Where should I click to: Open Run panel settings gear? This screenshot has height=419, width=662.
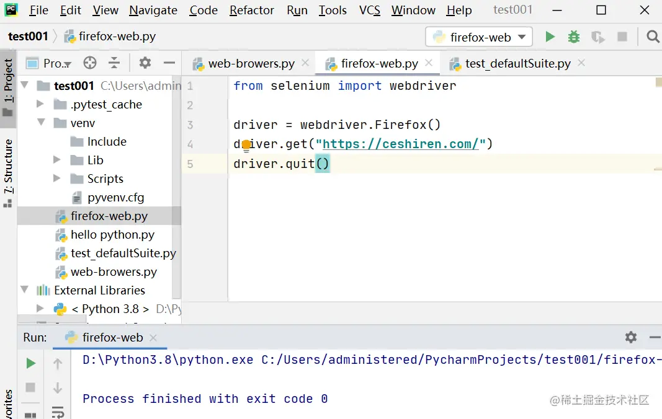(x=631, y=337)
